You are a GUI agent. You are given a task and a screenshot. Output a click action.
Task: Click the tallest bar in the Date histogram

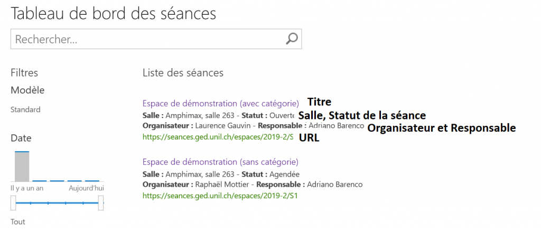point(22,166)
